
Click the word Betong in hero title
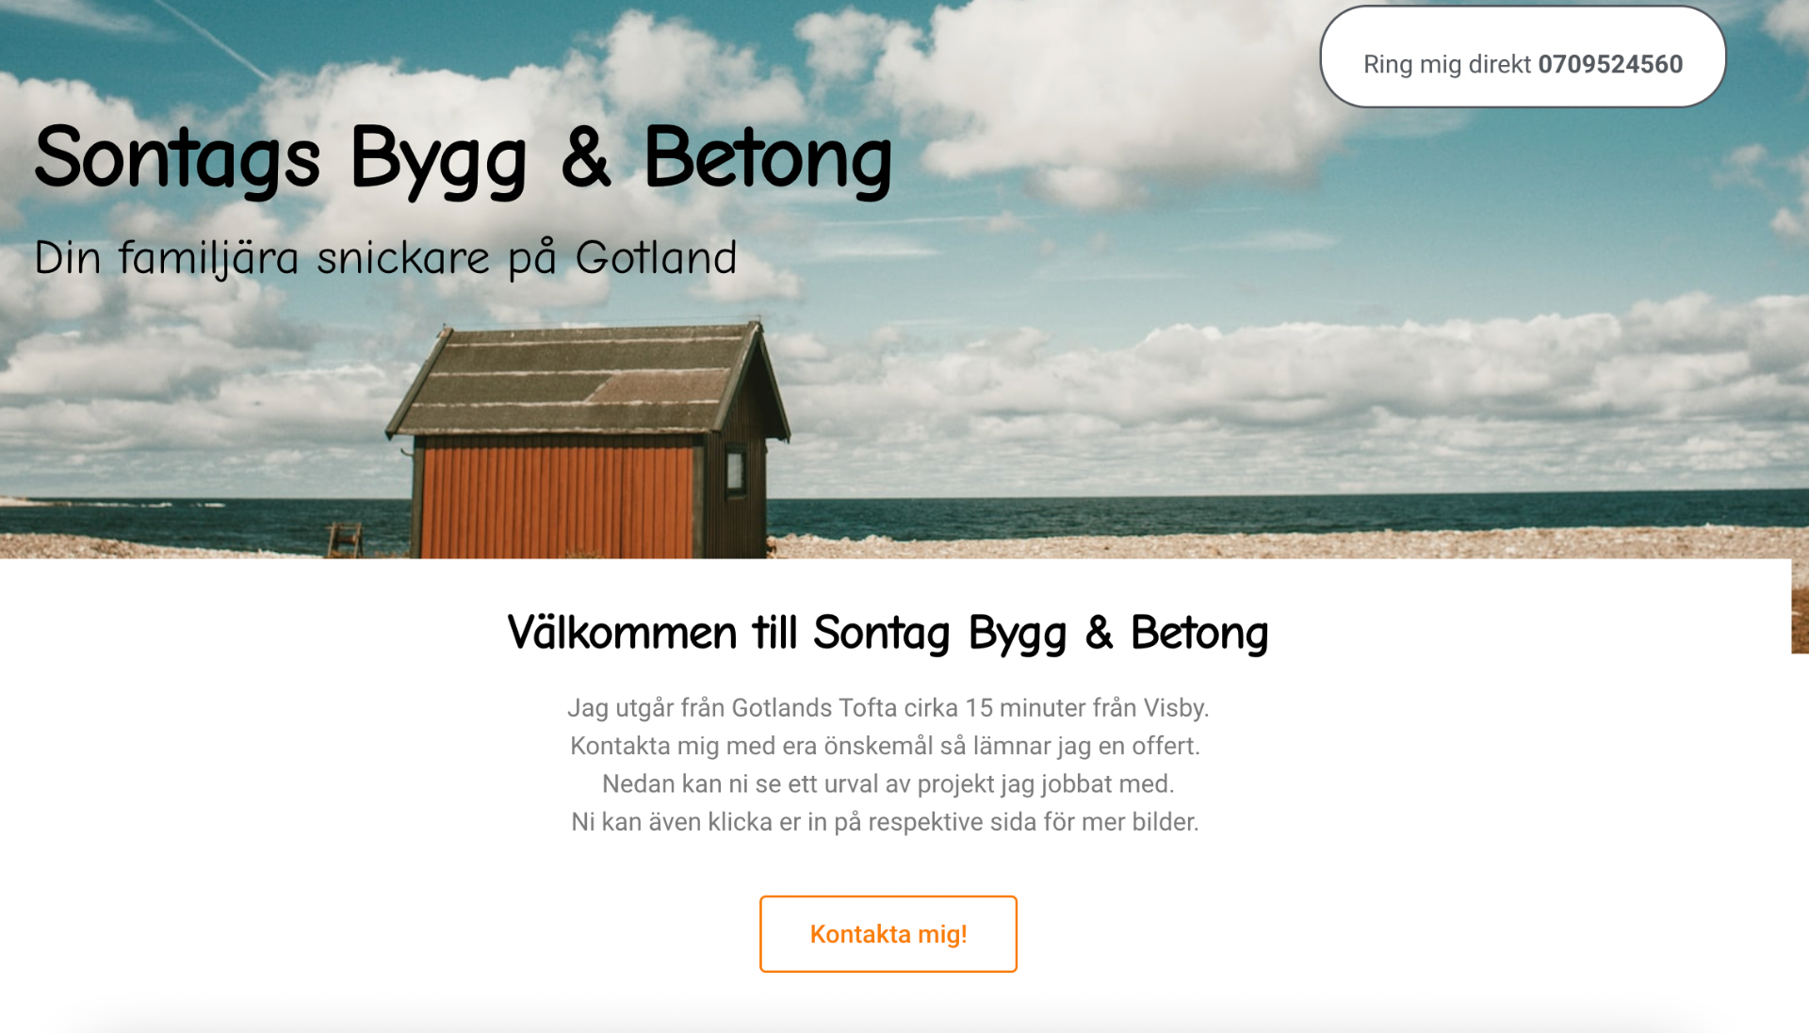[x=768, y=159]
